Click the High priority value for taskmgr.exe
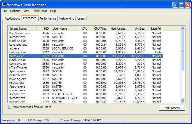The height and width of the screenshot is (124, 192). (x=158, y=52)
